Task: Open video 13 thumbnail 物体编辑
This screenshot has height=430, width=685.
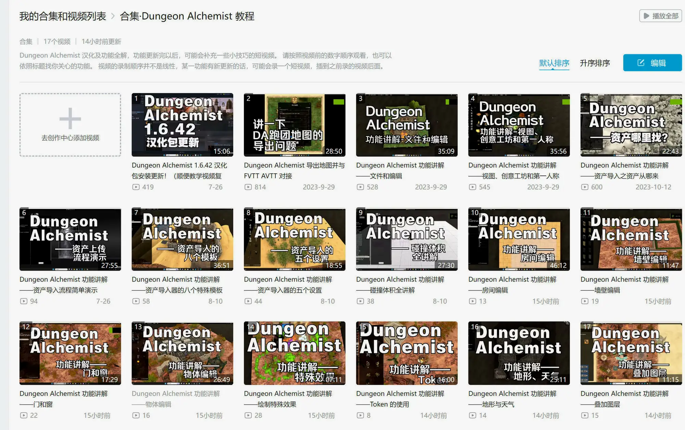Action: click(182, 353)
